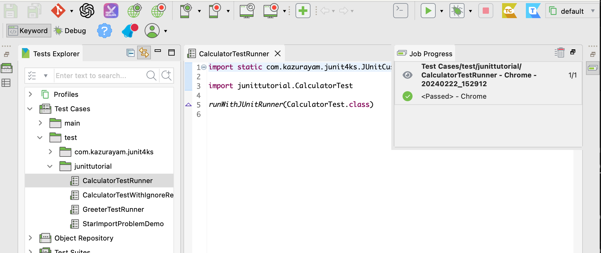601x253 pixels.
Task: Start debugging with the bug icon
Action: [457, 11]
